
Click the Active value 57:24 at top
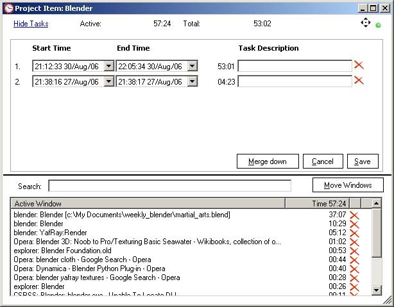tap(162, 24)
